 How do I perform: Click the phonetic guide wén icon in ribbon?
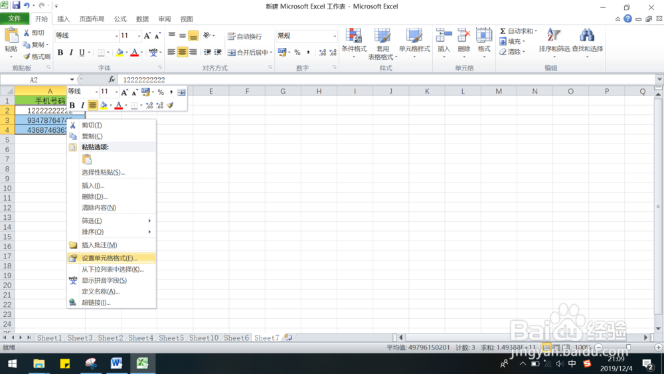tap(153, 52)
